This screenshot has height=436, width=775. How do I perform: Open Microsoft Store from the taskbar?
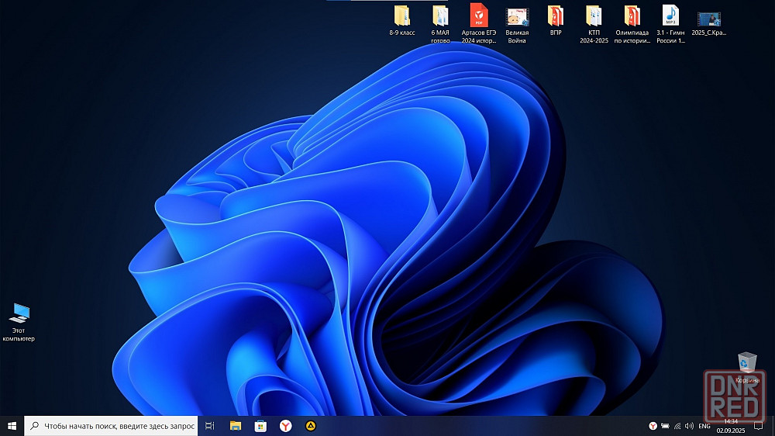tap(260, 426)
